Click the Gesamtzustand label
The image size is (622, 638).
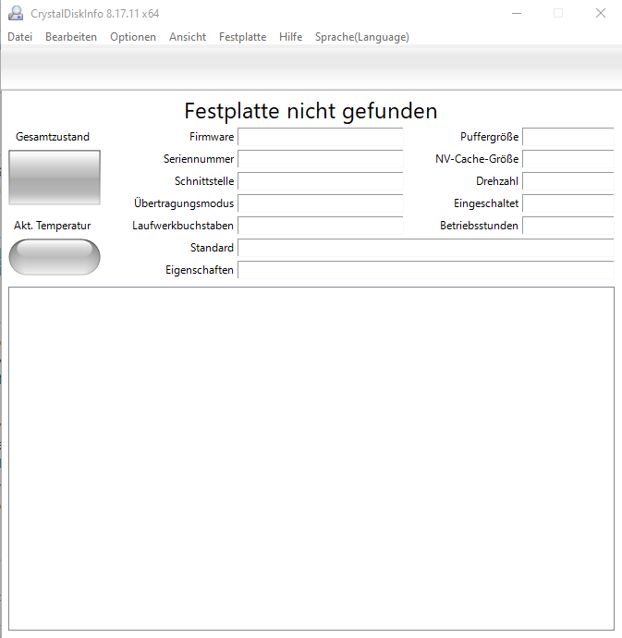point(53,137)
